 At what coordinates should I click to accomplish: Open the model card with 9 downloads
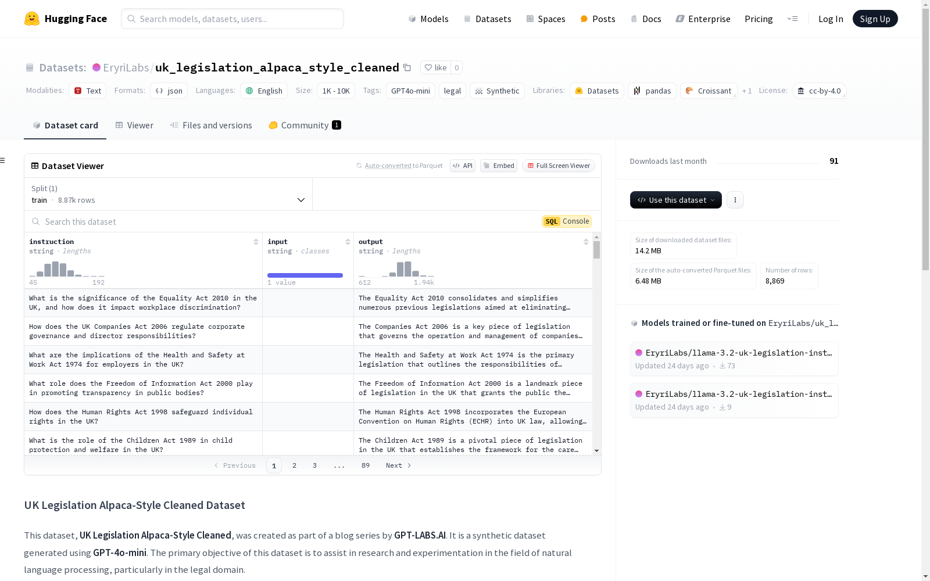tap(734, 400)
